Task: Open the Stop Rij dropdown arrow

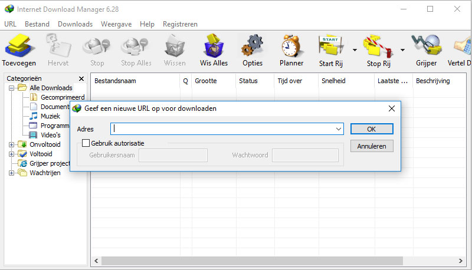Action: (403, 50)
